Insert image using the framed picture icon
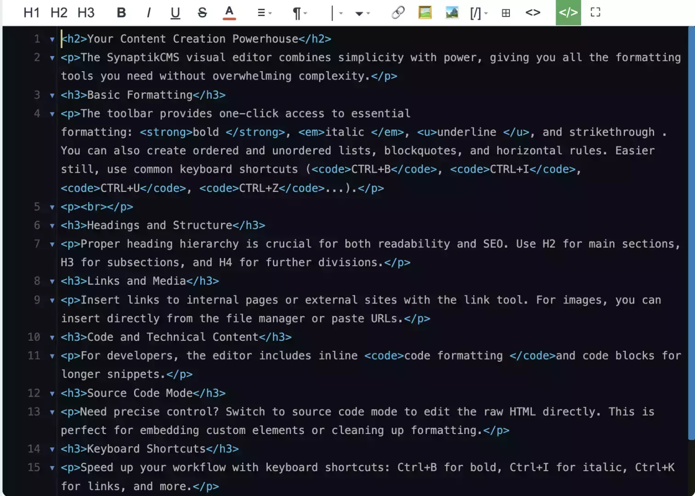 pos(425,12)
